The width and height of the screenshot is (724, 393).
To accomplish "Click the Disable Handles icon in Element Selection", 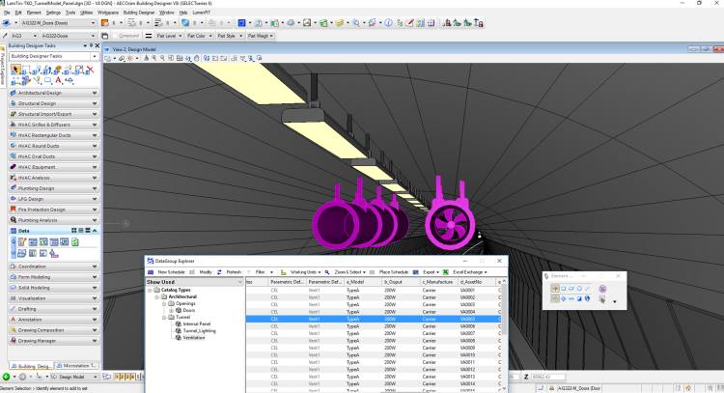I will (x=601, y=288).
